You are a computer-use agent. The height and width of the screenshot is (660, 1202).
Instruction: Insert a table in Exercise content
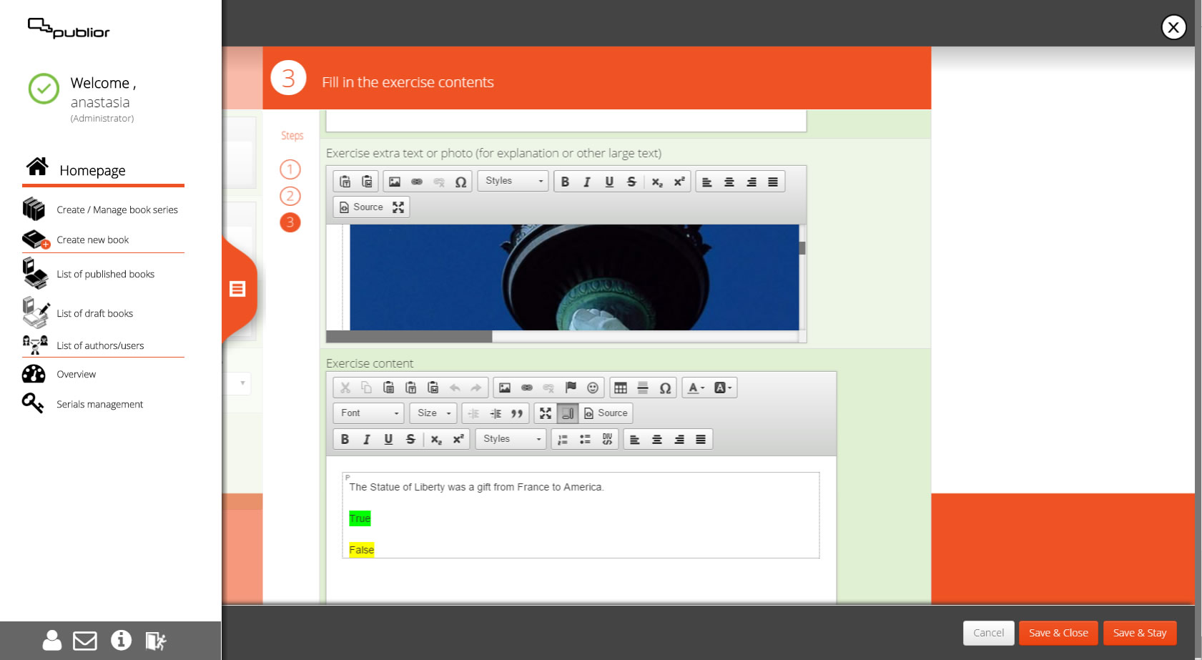[621, 388]
